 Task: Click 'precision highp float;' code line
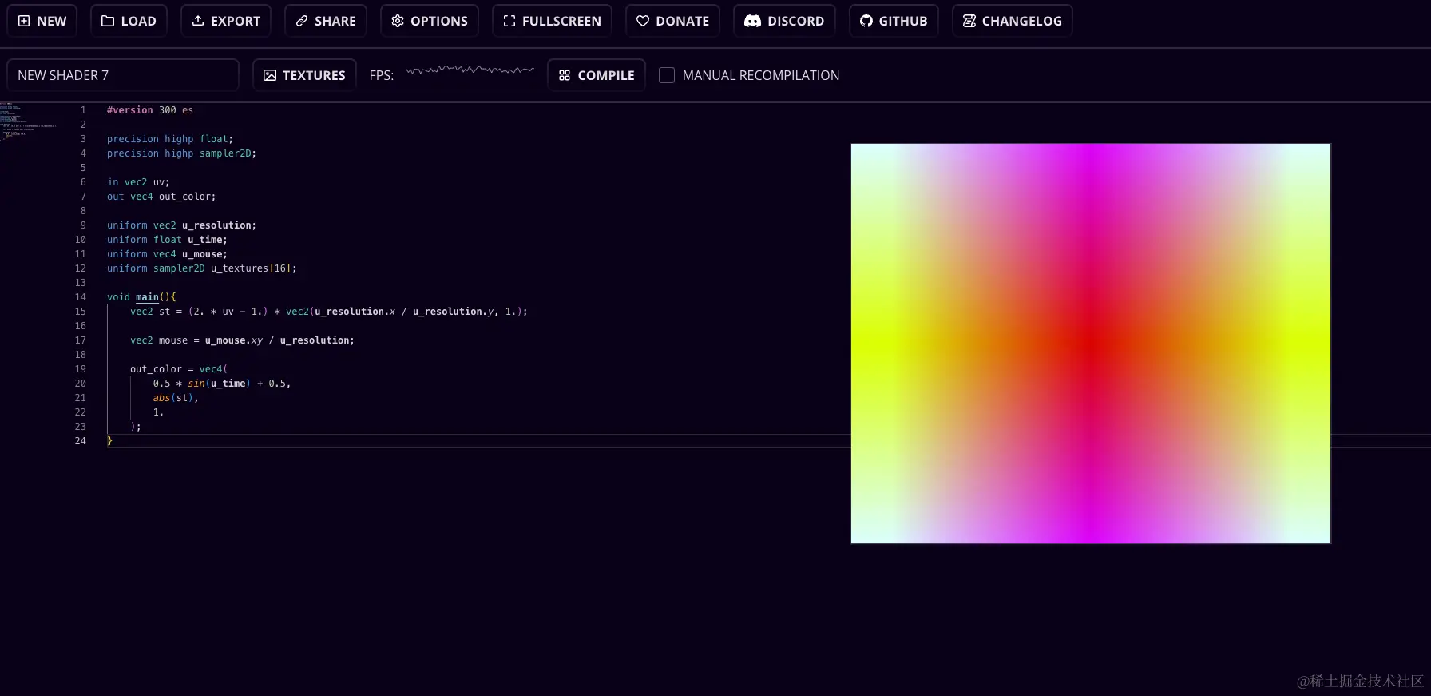click(170, 139)
